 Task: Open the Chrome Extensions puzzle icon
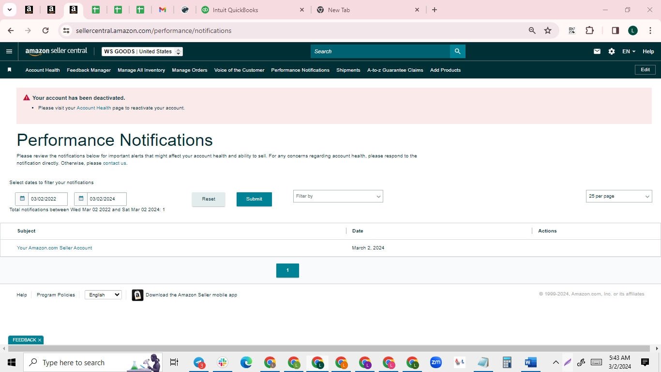(x=589, y=31)
